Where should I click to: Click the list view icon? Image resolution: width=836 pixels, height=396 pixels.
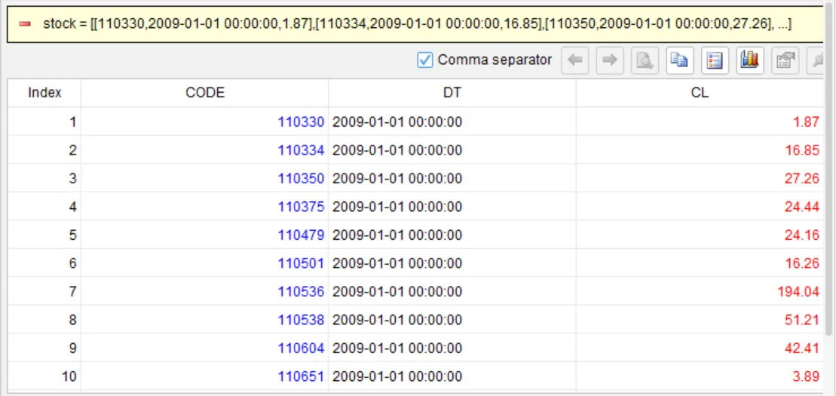pyautogui.click(x=715, y=60)
